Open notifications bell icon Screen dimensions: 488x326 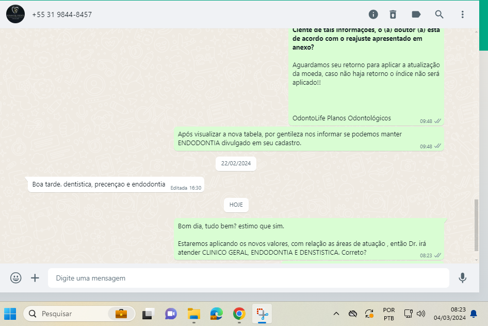point(474,314)
